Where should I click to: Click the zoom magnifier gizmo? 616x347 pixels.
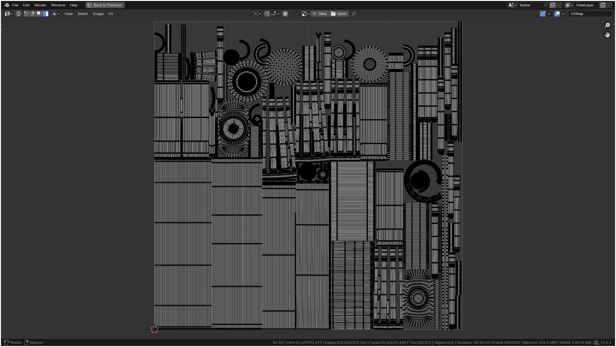tap(607, 25)
